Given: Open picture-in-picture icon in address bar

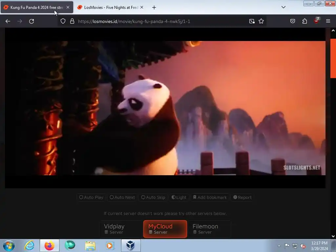Looking at the screenshot, I should [x=252, y=21].
